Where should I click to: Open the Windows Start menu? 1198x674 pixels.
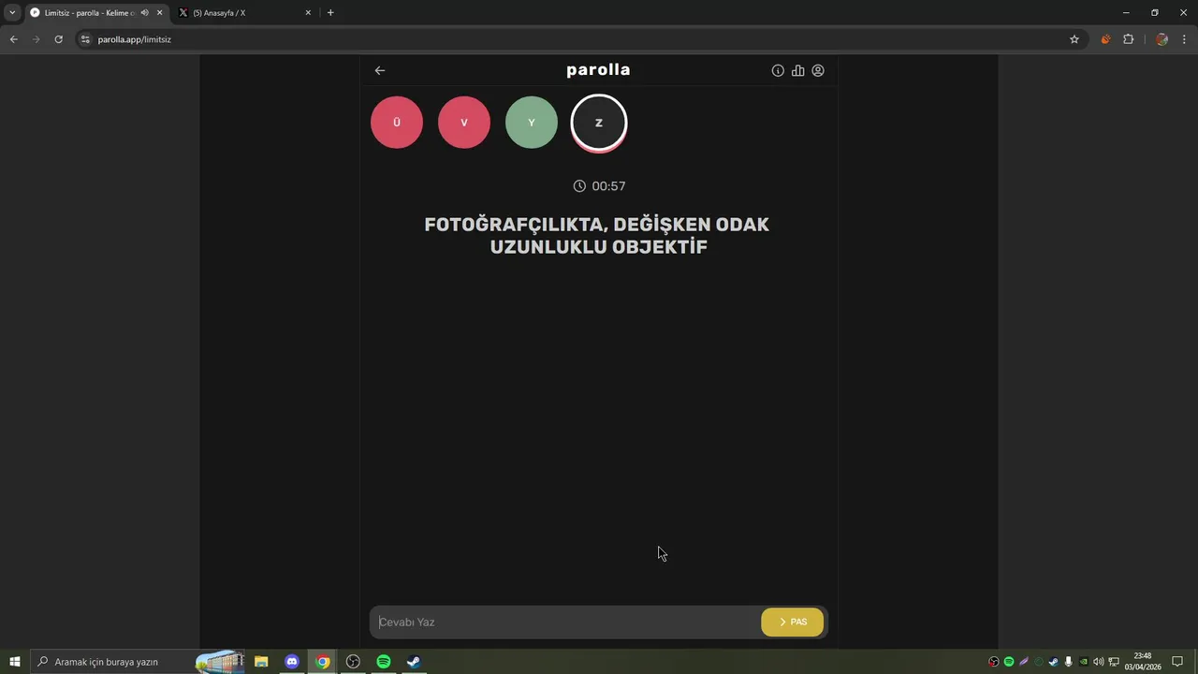click(x=15, y=662)
